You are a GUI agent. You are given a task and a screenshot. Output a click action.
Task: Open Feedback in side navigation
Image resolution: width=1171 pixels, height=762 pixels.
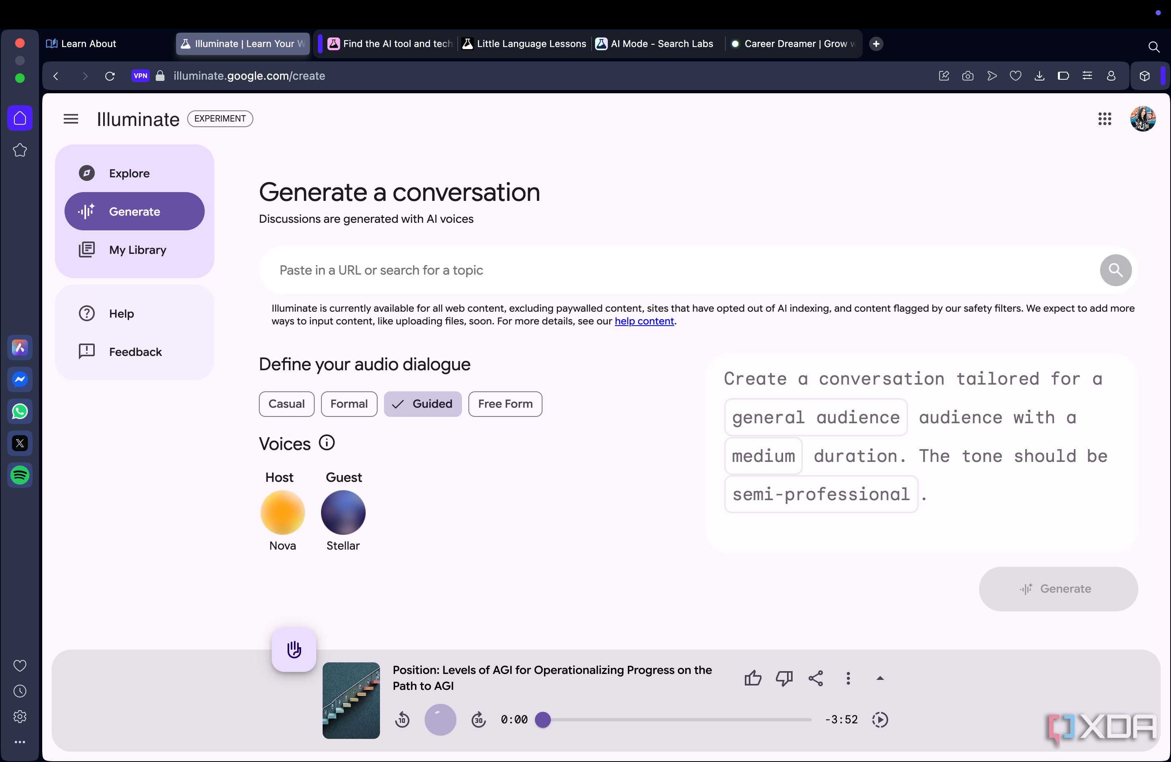(x=134, y=352)
